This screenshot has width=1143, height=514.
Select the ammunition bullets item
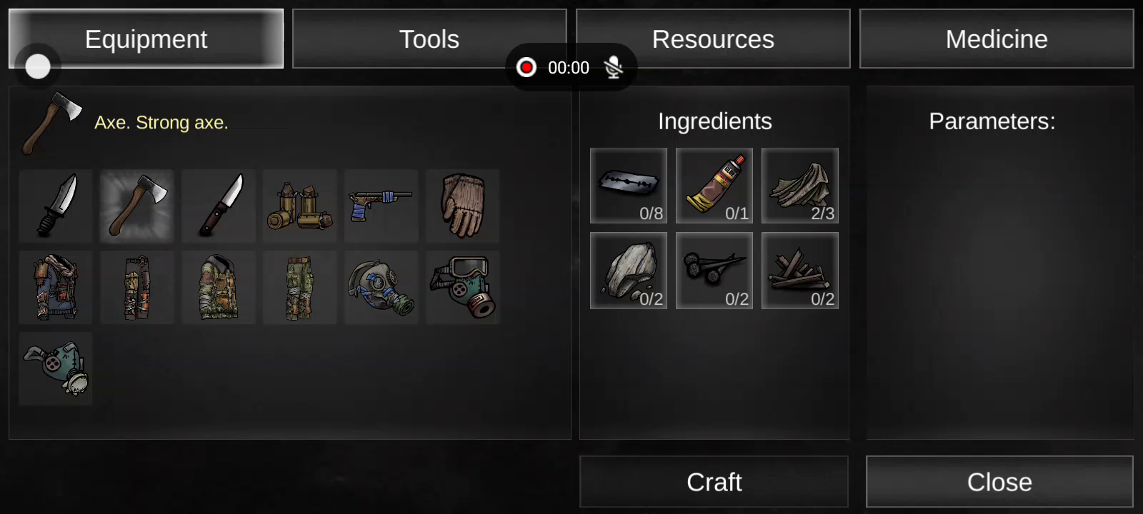(x=300, y=206)
